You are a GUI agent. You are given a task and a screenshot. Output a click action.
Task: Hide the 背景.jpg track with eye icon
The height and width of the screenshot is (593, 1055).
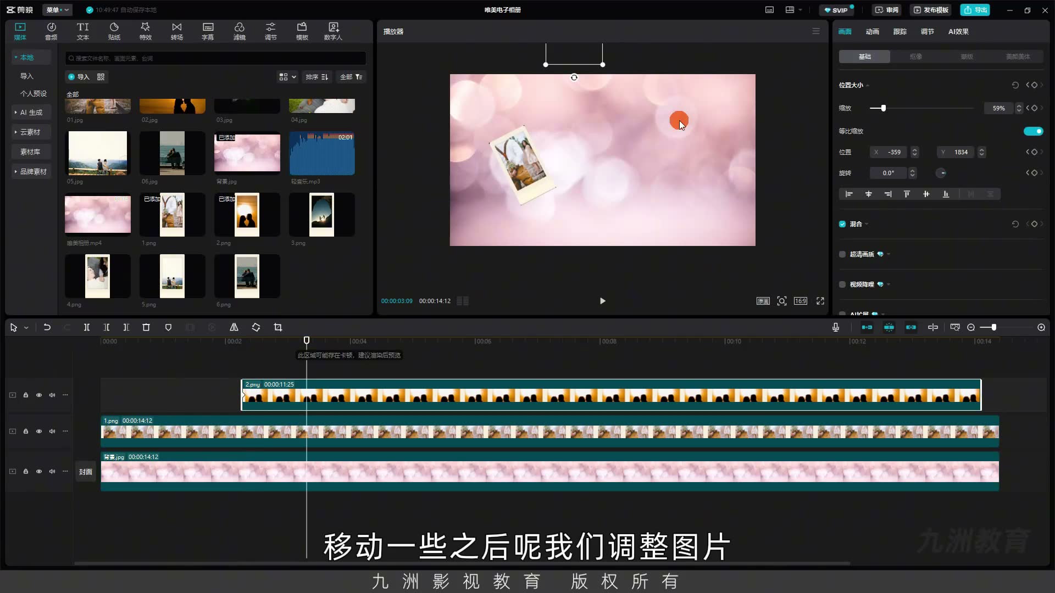39,471
